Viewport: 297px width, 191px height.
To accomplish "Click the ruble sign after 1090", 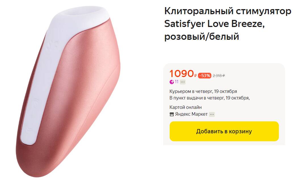I will (195, 76).
